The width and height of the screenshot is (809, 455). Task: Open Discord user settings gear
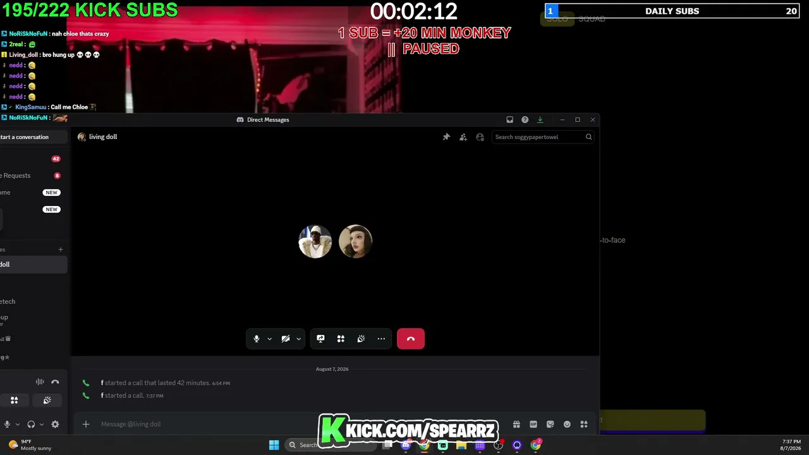[x=55, y=424]
